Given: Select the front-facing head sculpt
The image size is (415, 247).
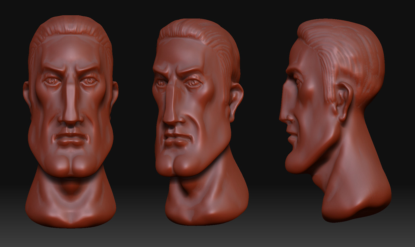Looking at the screenshot, I should point(71,122).
